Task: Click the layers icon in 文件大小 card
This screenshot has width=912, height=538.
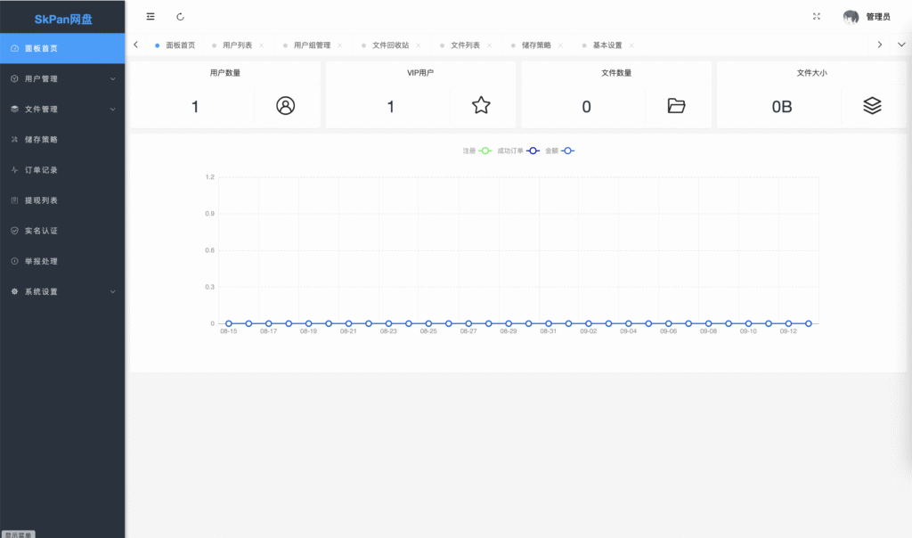Action: (872, 105)
